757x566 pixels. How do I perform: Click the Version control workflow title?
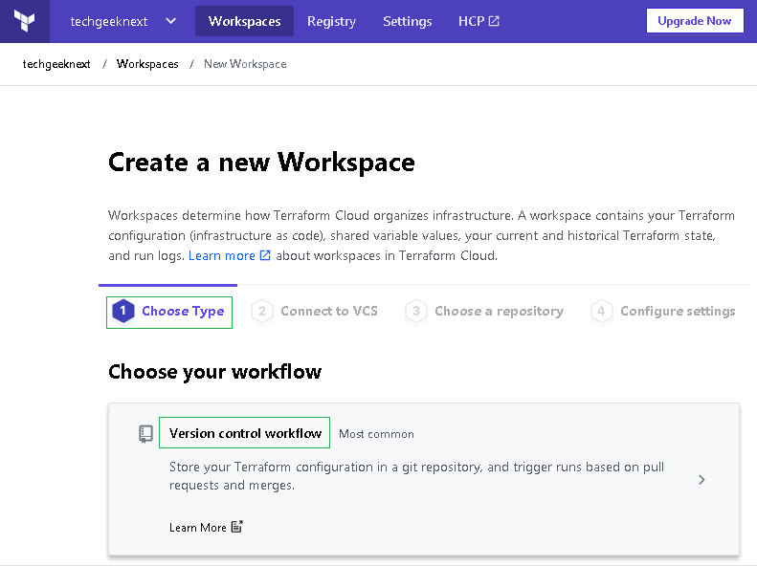pos(245,433)
